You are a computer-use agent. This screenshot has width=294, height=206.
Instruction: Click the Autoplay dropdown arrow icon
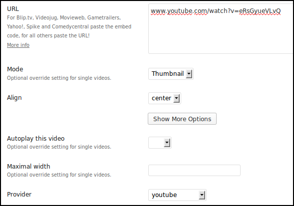(x=167, y=143)
